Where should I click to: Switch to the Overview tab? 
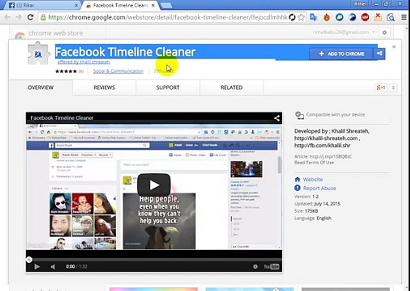tap(41, 88)
